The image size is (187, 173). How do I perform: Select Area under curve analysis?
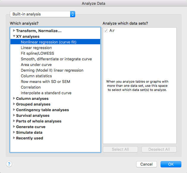pyautogui.click(x=36, y=65)
